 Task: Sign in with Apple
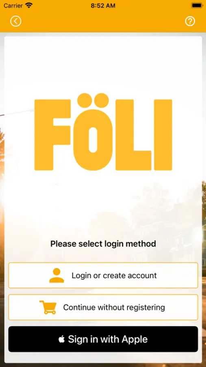(103, 339)
